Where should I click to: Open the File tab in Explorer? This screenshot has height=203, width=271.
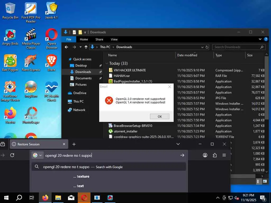(69, 39)
